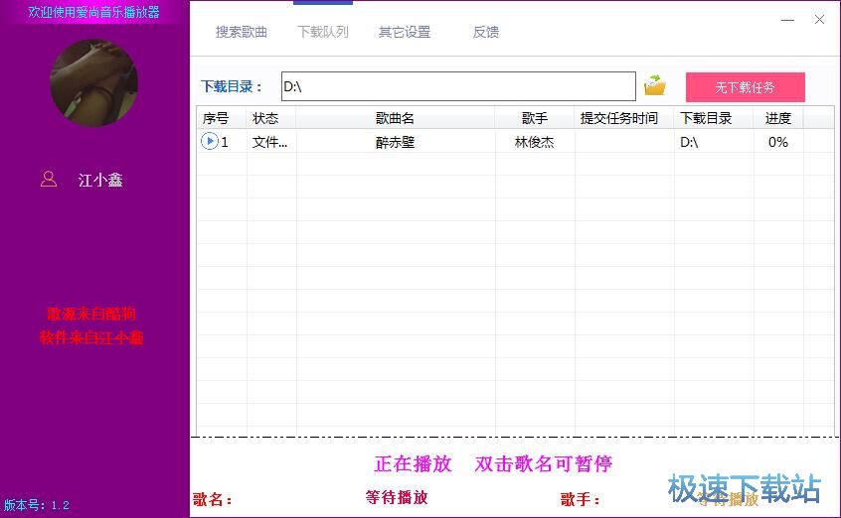The image size is (841, 518).
Task: Sort by the 歌曲名 column header
Action: tap(395, 118)
